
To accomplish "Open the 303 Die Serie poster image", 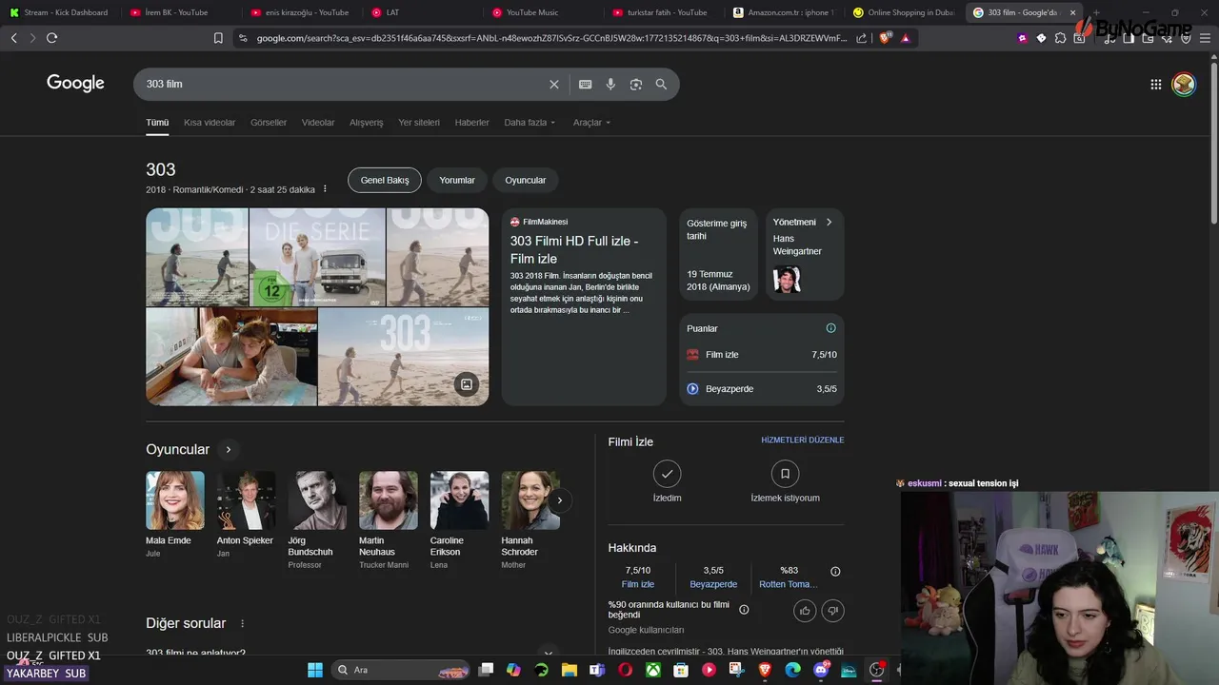I will (x=317, y=257).
